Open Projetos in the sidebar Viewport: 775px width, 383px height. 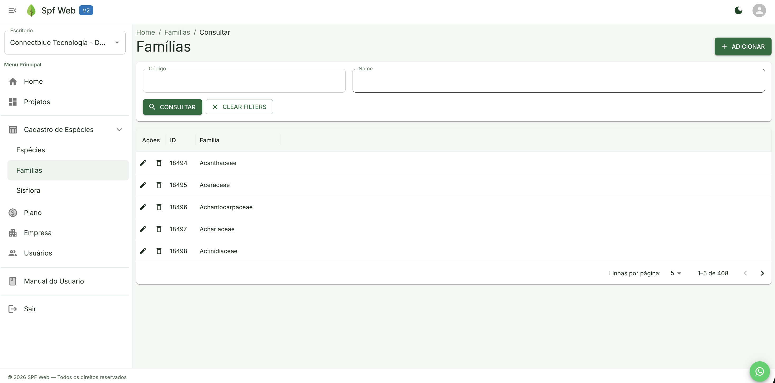point(65,102)
